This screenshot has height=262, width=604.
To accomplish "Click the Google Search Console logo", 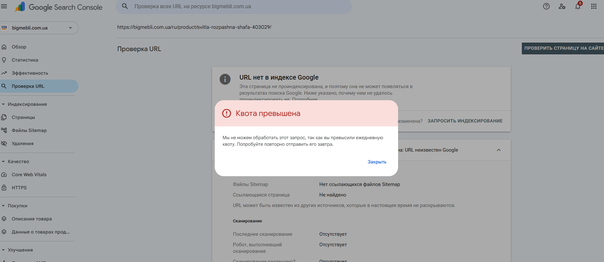I will [x=59, y=7].
